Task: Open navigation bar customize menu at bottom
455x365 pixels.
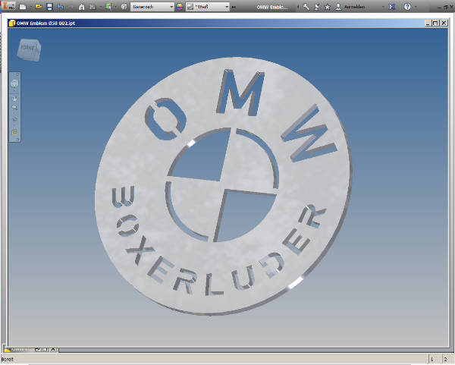Action: coord(17,140)
